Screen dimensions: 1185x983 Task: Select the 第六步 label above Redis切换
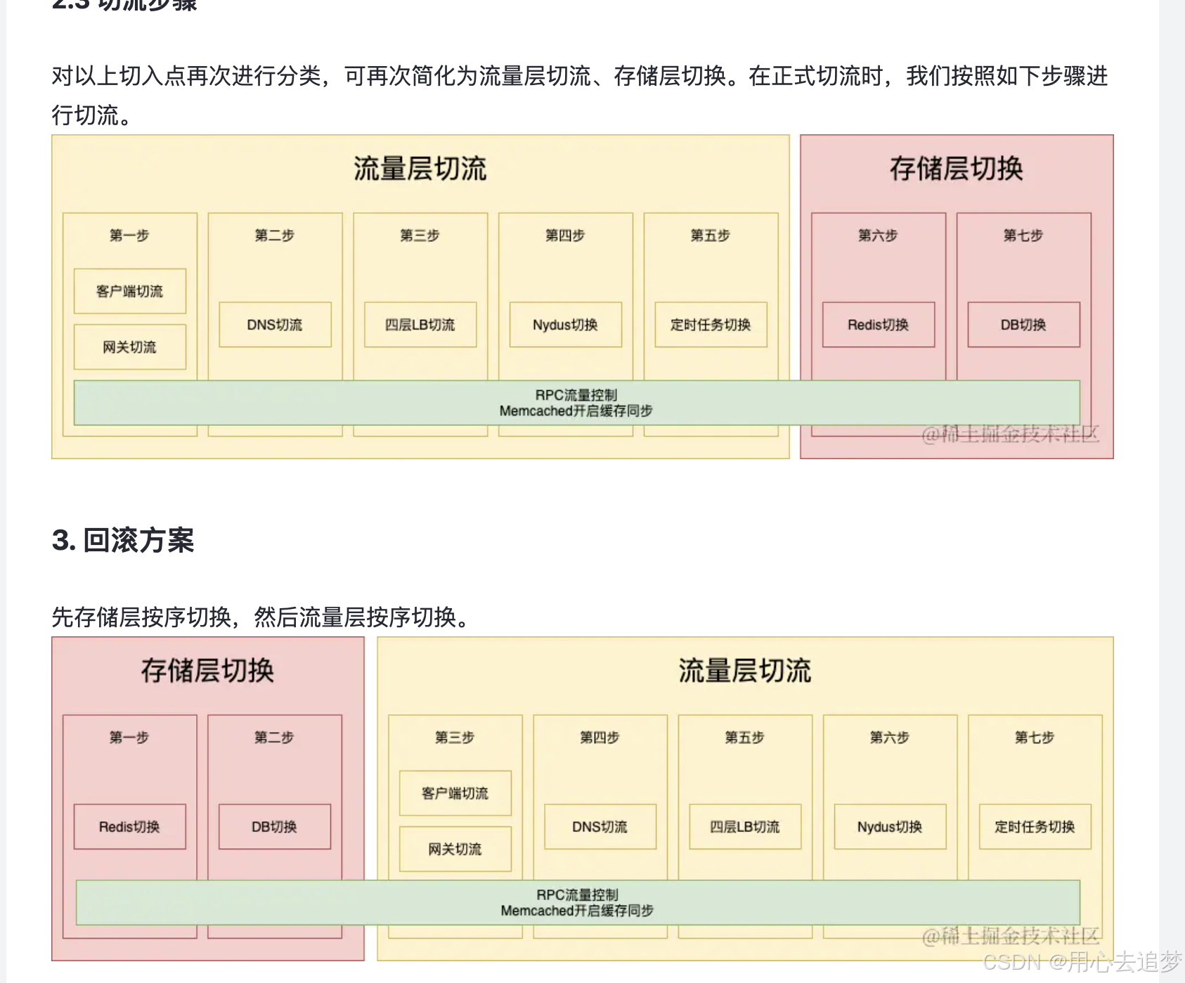tap(879, 235)
